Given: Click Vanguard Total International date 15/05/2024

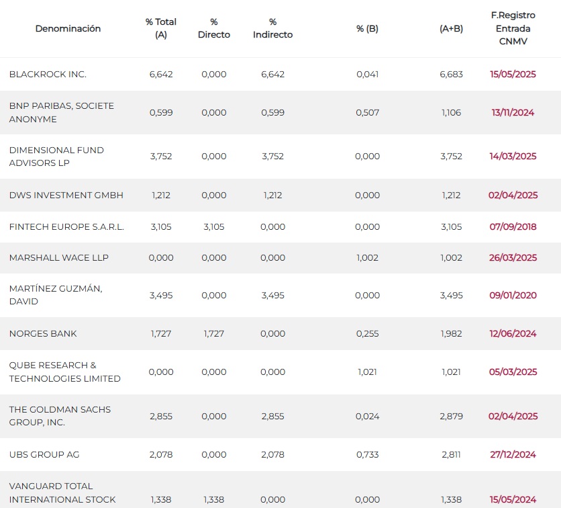Looking at the screenshot, I should coord(513,499).
